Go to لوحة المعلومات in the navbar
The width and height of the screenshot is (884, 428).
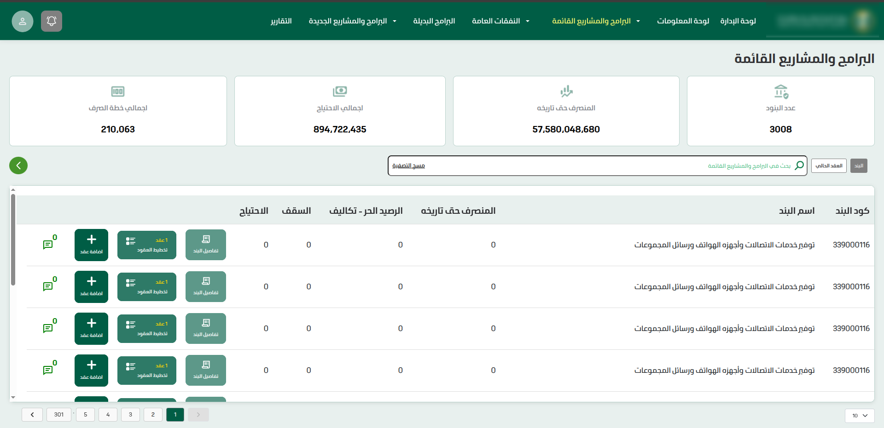click(x=683, y=21)
